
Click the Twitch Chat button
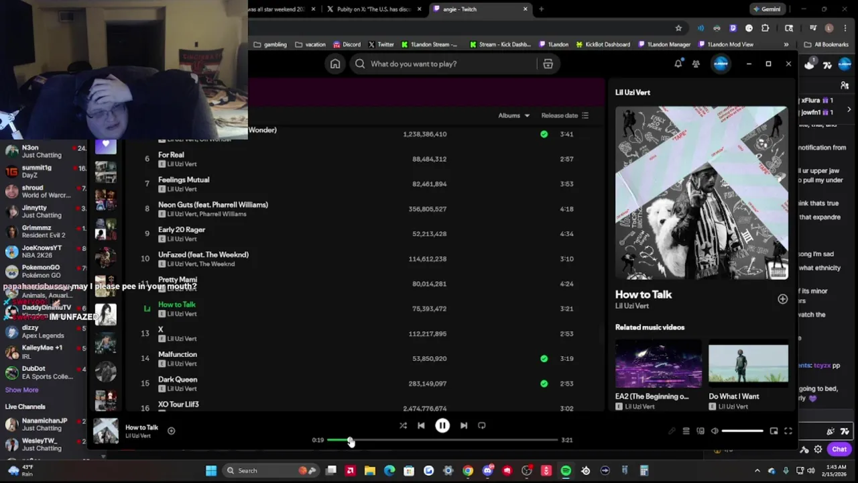point(839,449)
